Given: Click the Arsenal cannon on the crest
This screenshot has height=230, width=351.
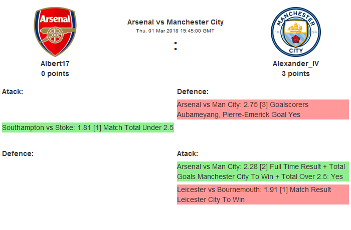Looking at the screenshot, I should pos(55,37).
